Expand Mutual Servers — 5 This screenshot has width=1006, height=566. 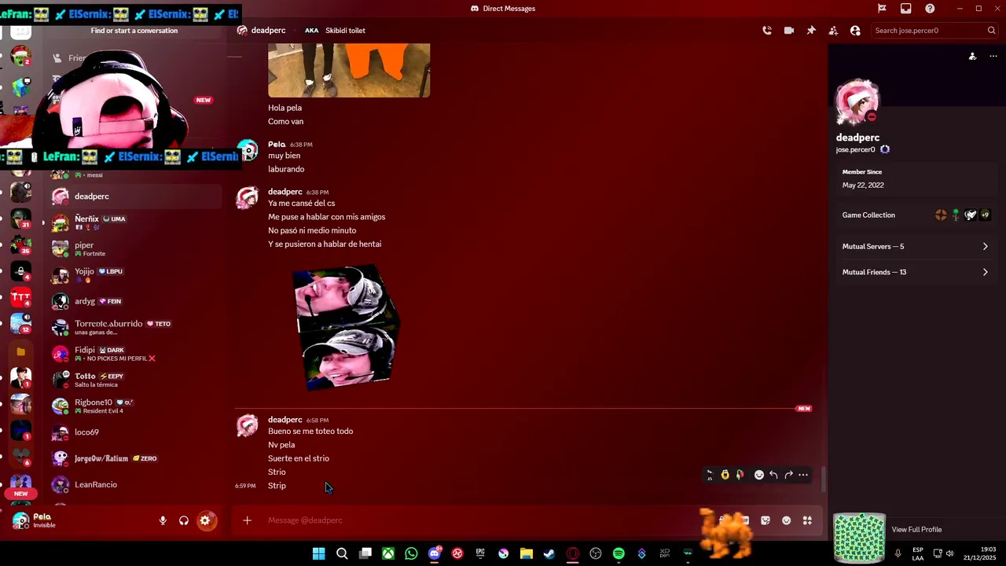click(916, 247)
